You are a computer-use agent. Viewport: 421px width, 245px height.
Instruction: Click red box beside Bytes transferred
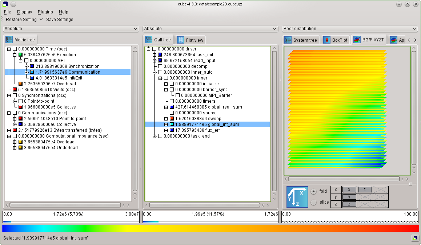[15, 130]
